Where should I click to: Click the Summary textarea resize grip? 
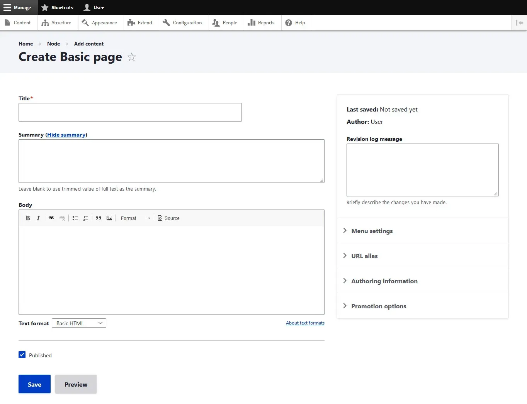pos(321,180)
